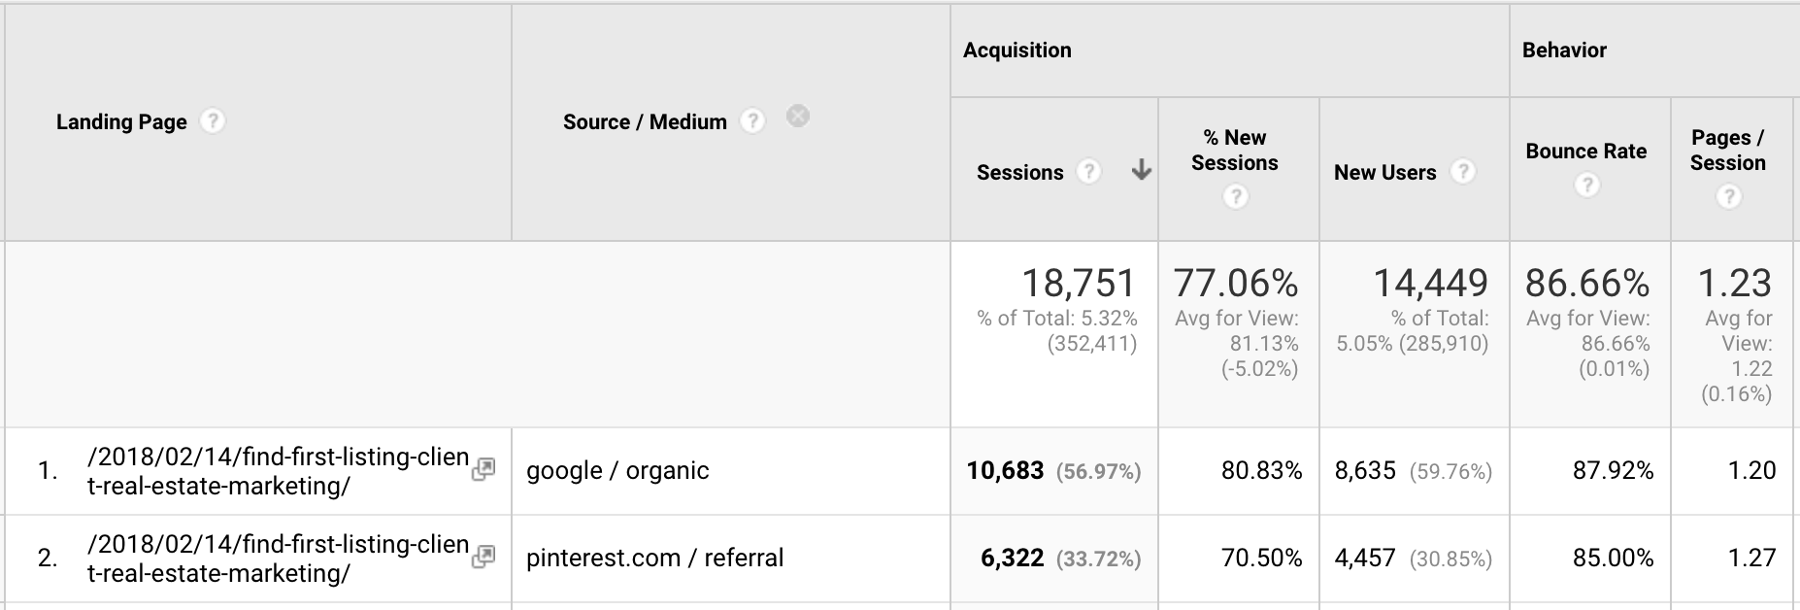Show help for % New Sessions column

1235,197
